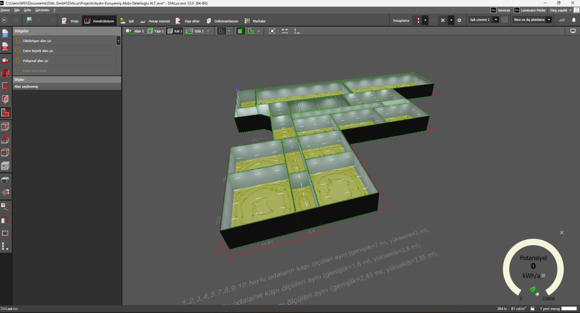The height and width of the screenshot is (313, 580).
Task: Open the dropdown beside the X cancel button
Action: [x=451, y=20]
